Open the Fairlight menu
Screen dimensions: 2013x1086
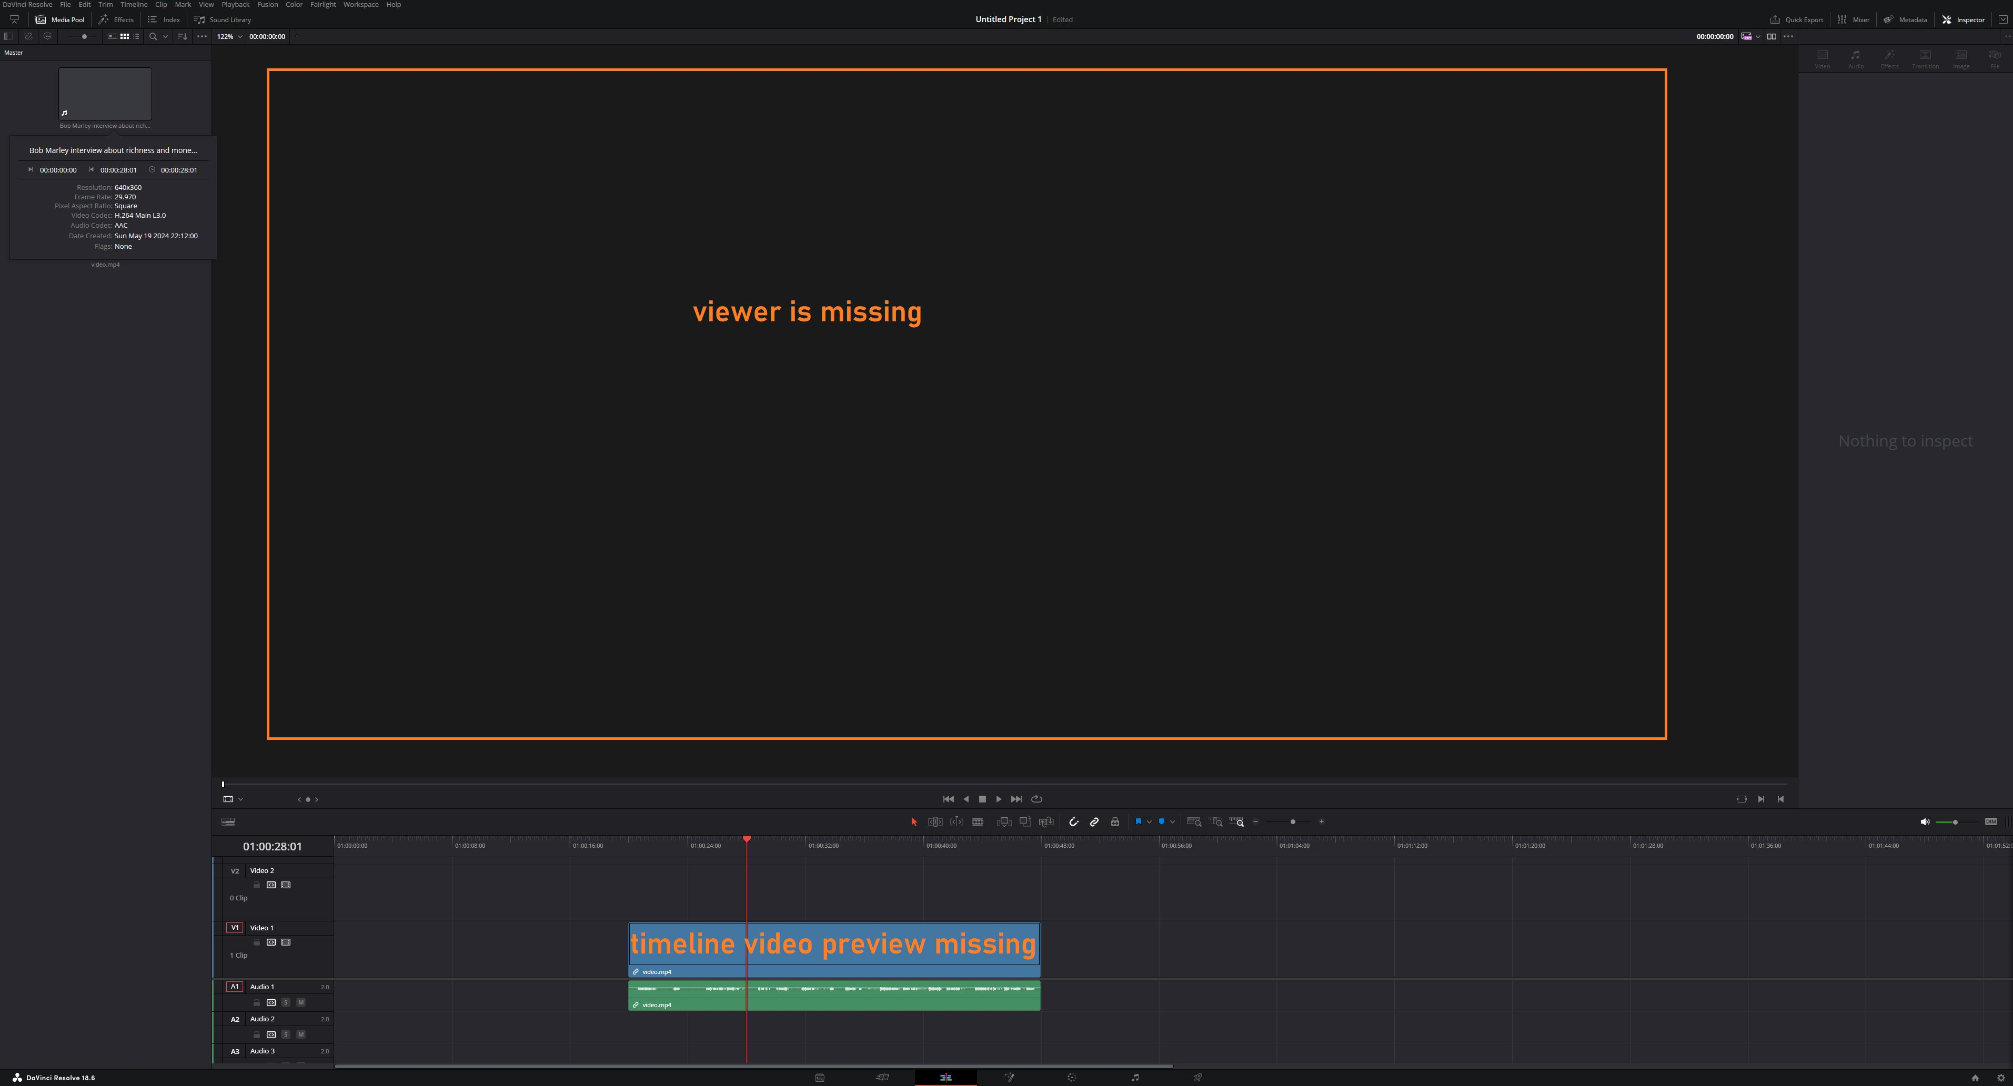[323, 5]
